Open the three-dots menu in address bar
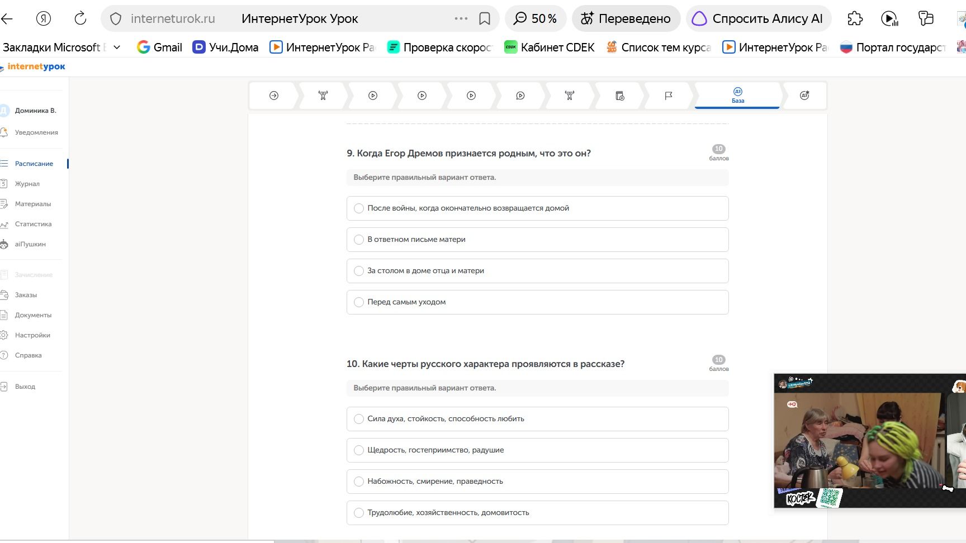 [x=461, y=18]
